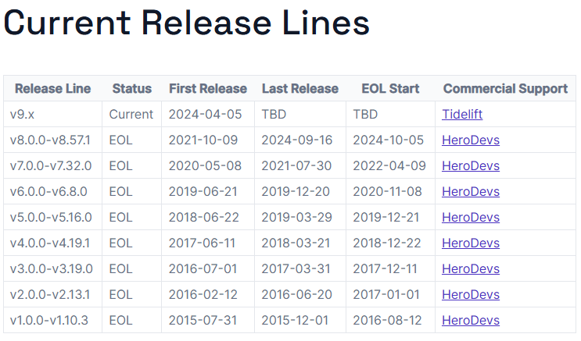Click the Current Release Lines heading
Image resolution: width=581 pixels, height=341 pixels.
coord(187,23)
